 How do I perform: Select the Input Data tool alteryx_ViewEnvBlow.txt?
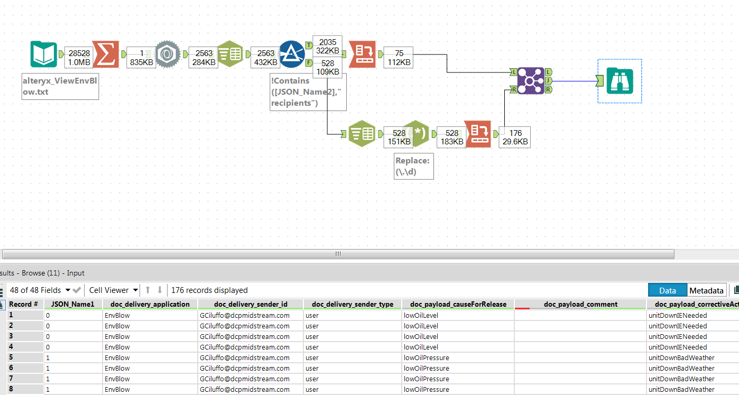[43, 54]
